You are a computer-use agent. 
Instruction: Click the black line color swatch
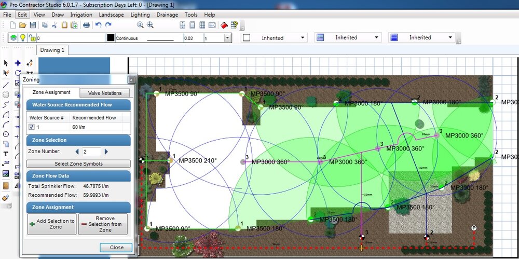point(110,38)
